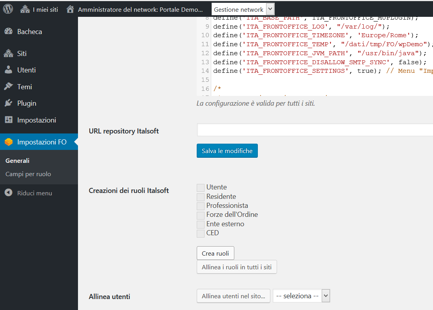This screenshot has height=310, width=433.
Task: Collapse sidebar with Riduci menu arrow
Action: 9,193
